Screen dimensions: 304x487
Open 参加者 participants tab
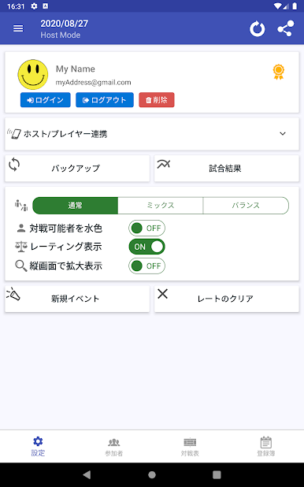pos(114,447)
